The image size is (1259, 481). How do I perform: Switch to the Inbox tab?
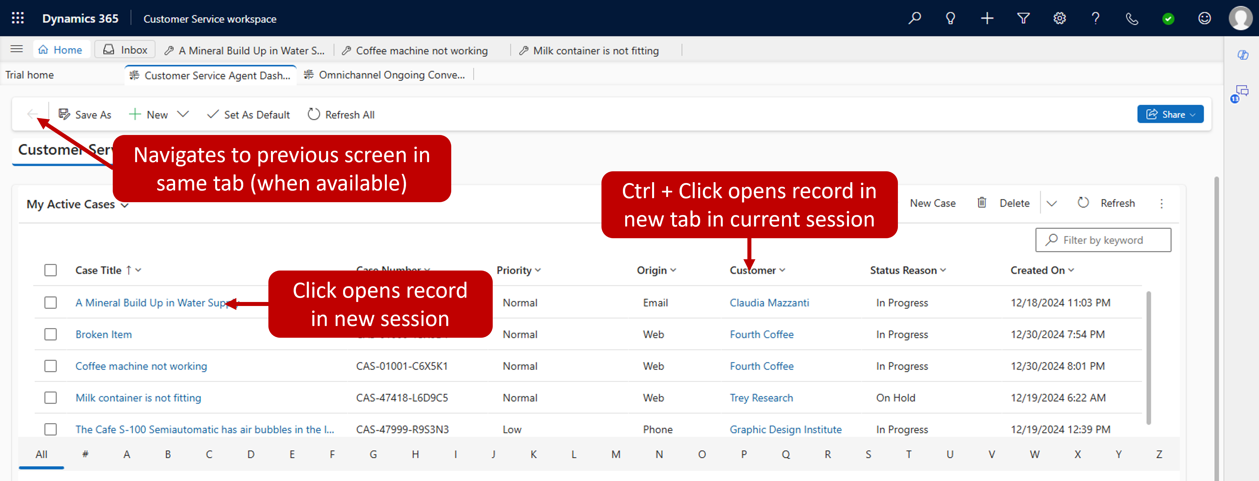tap(125, 49)
